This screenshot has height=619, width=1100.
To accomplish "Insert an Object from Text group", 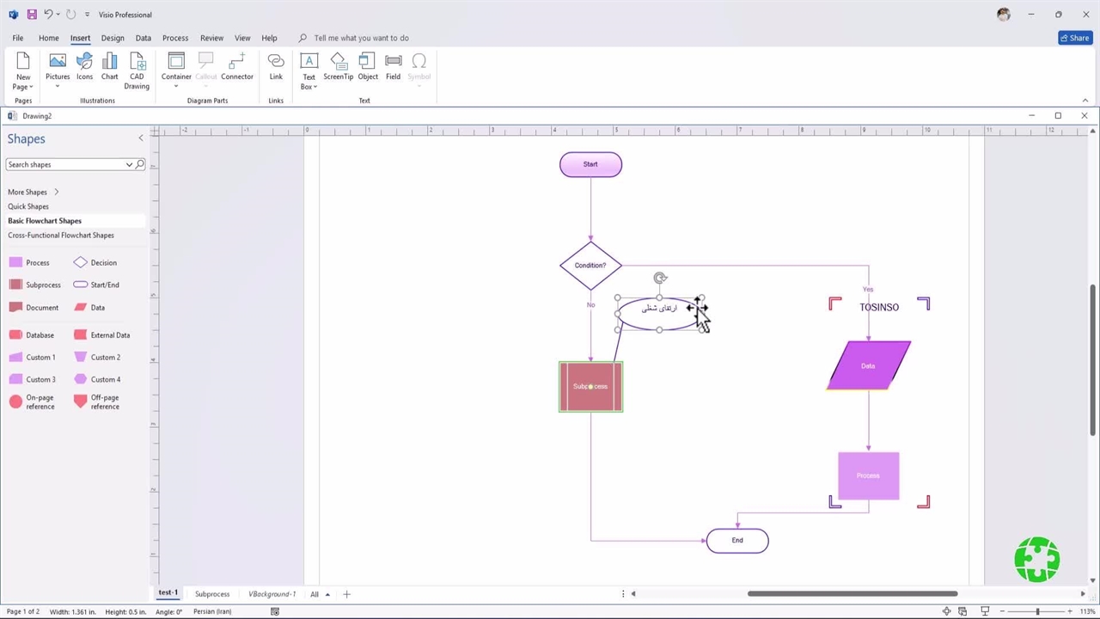I will (368, 67).
